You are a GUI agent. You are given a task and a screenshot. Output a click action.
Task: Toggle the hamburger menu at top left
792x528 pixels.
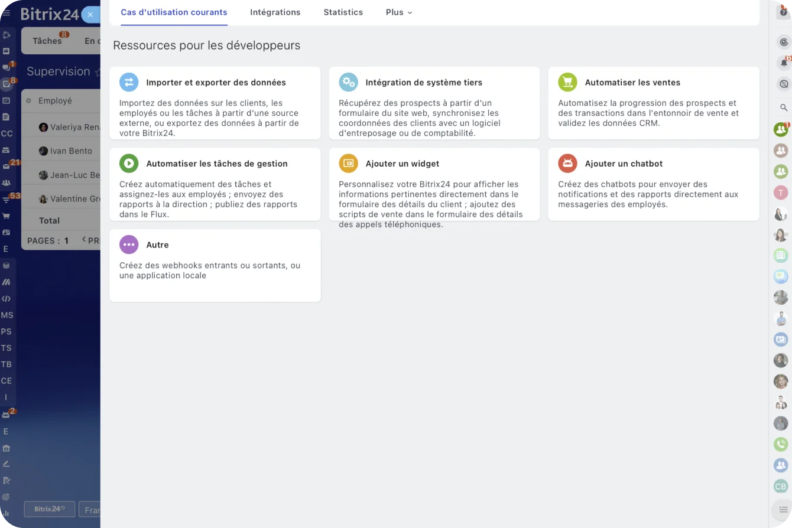(x=7, y=13)
